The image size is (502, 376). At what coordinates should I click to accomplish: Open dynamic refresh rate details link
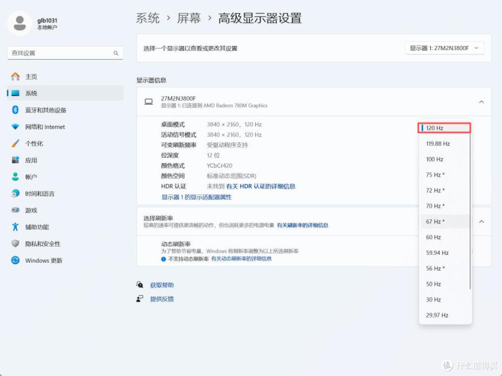[x=241, y=259]
